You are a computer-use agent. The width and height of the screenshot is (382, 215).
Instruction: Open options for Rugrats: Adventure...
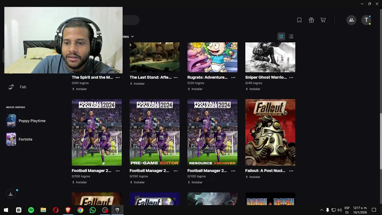pyautogui.click(x=233, y=77)
